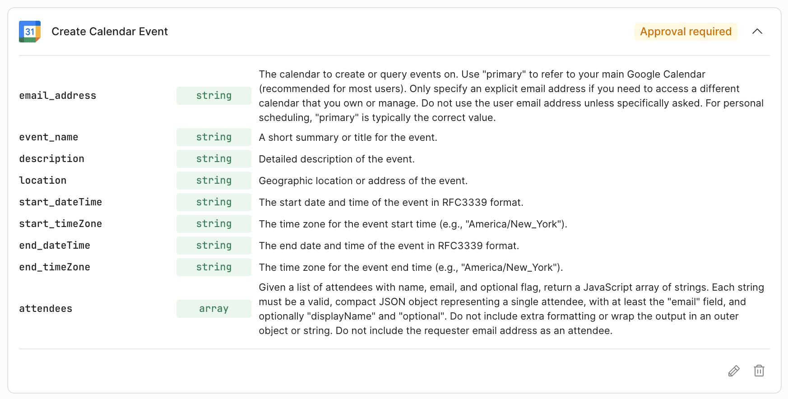Viewport: 788px width, 399px height.
Task: Click the Approval required badge
Action: [x=686, y=32]
